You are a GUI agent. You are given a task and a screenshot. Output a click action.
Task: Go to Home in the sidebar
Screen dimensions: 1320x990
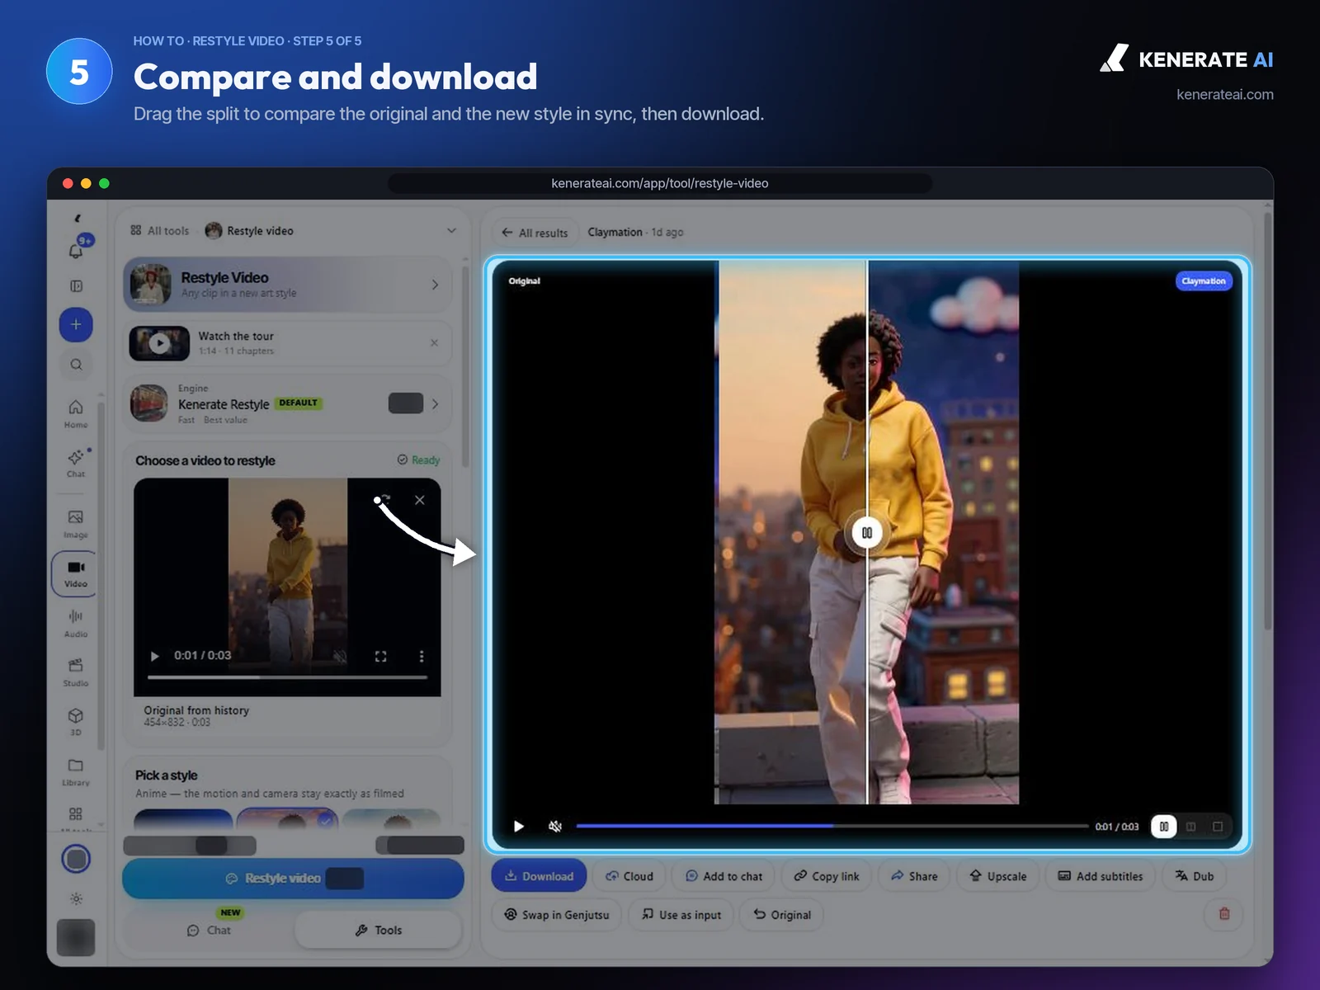(x=76, y=413)
